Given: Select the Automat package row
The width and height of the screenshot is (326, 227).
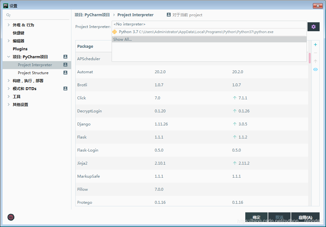Looking at the screenshot, I should [x=192, y=72].
